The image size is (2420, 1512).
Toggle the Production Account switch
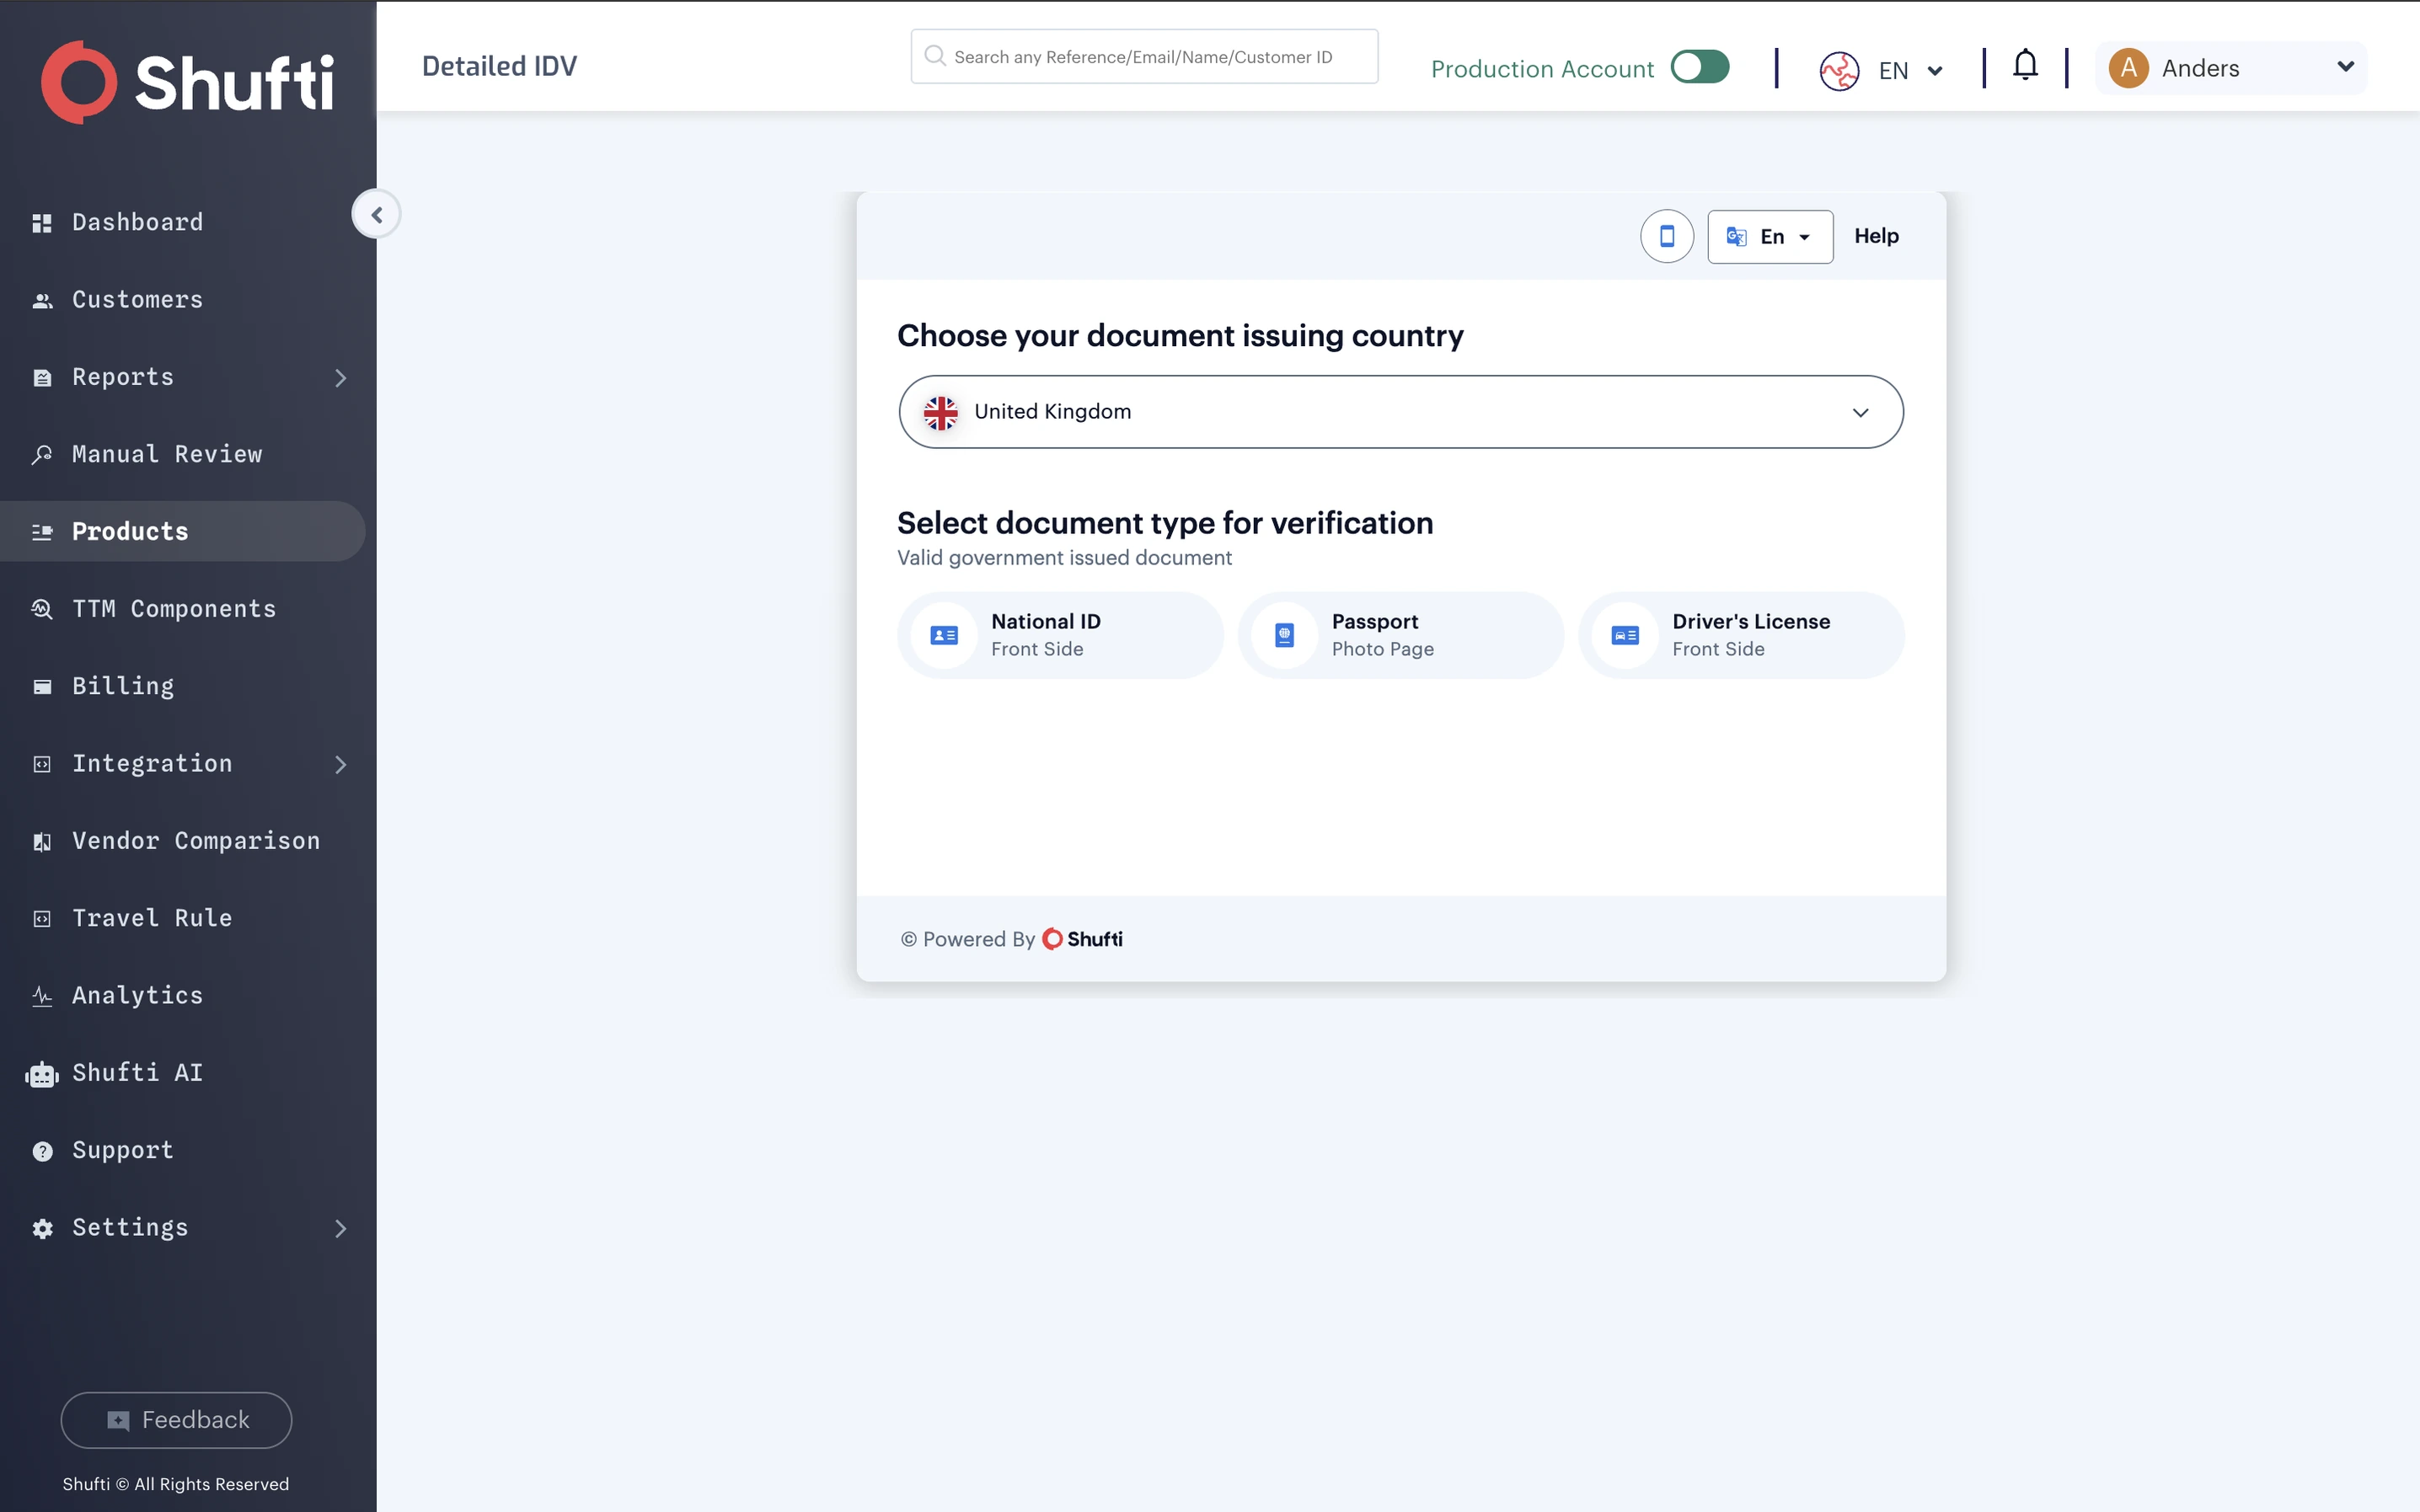(1700, 67)
